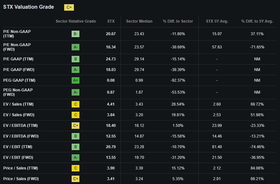280x184 pixels.
Task: Select the Sector Median column header
Action: pyautogui.click(x=139, y=21)
